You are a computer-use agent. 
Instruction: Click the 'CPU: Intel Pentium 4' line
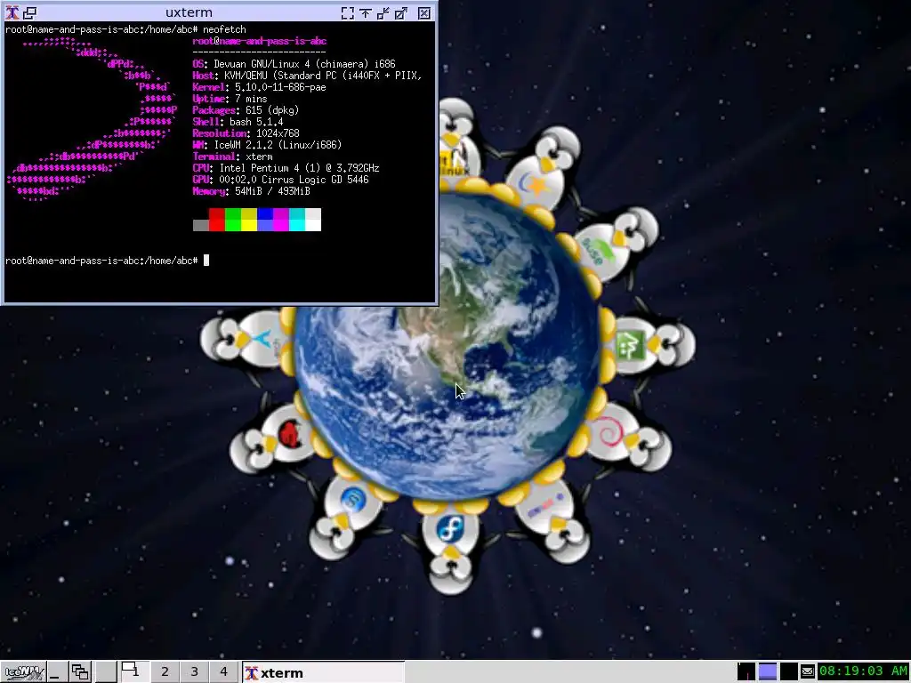(286, 168)
